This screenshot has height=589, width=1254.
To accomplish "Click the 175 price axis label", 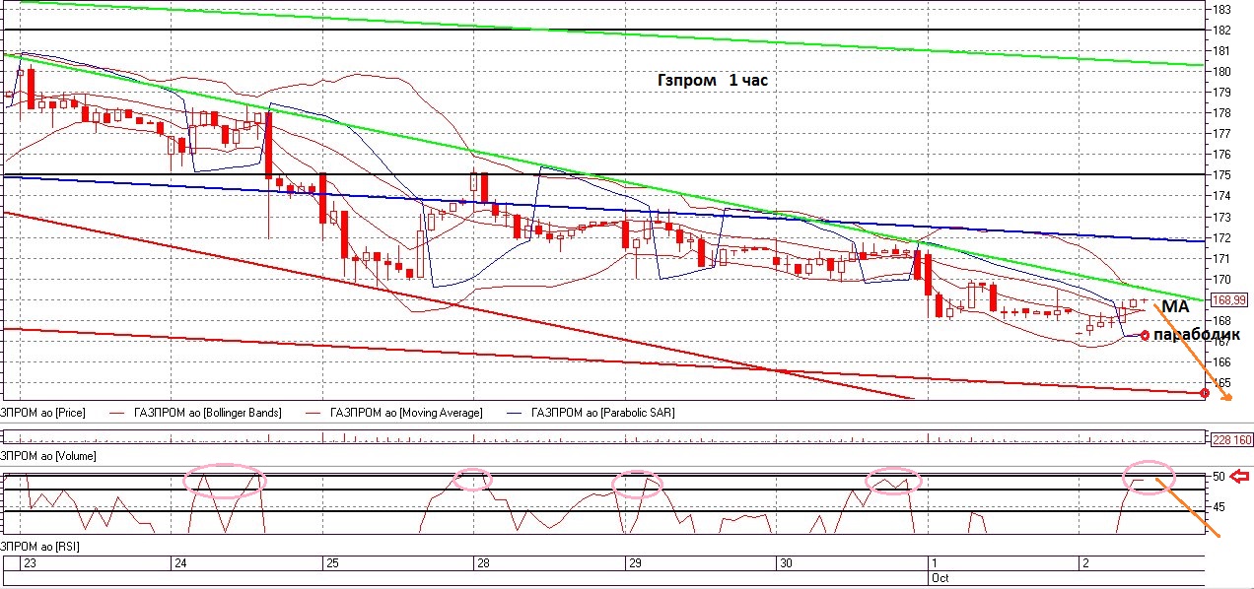I will pyautogui.click(x=1221, y=174).
